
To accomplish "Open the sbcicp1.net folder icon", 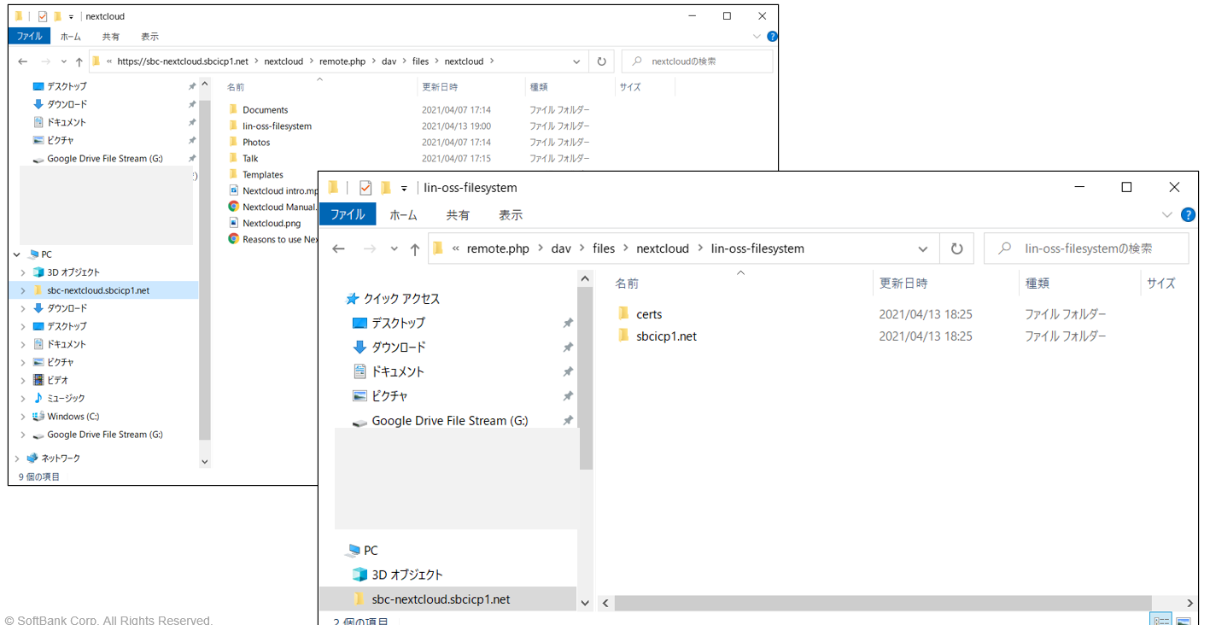I will 623,336.
